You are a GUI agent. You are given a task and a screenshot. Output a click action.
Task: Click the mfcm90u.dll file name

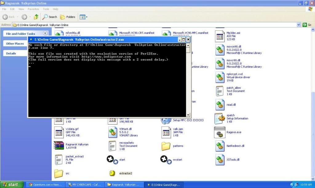tap(73, 33)
